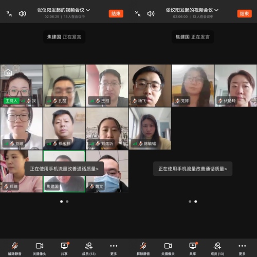Toggle speaker icon in right meeting header
The width and height of the screenshot is (257, 257).
click(x=151, y=13)
